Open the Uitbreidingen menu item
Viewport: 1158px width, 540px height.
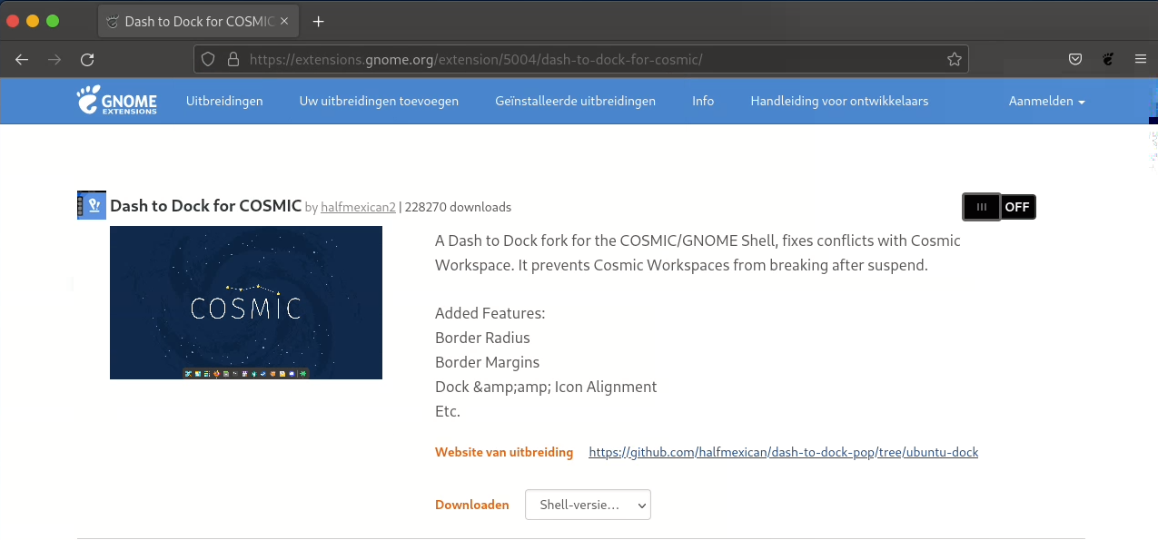(x=224, y=101)
